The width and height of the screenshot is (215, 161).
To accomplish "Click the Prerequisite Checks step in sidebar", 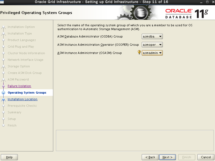I will (x=22, y=106).
